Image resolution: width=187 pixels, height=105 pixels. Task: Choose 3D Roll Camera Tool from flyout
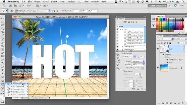click(17, 86)
